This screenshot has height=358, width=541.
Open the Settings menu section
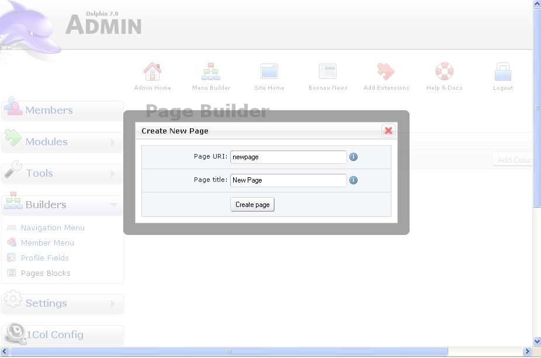[63, 304]
